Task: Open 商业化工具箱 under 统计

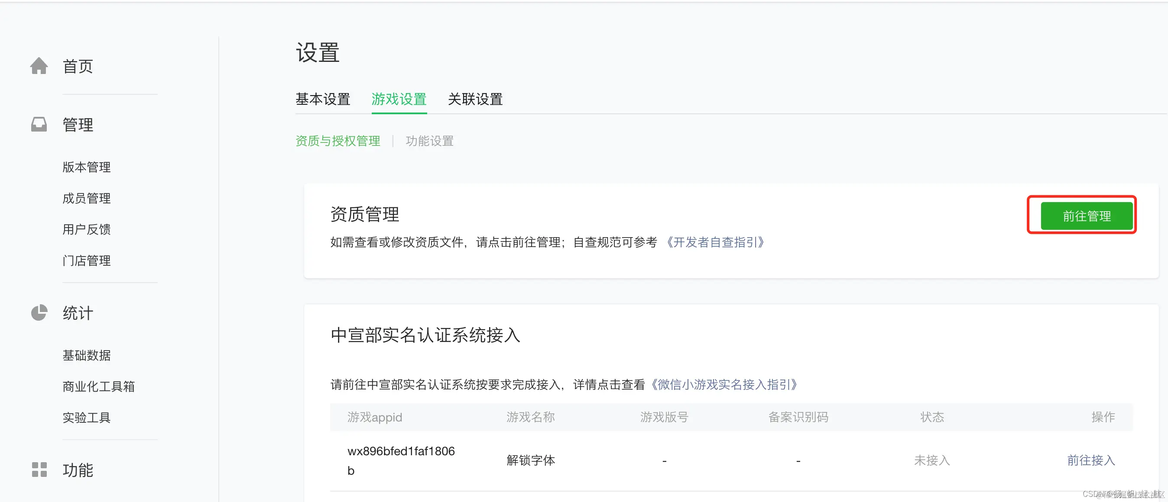Action: [98, 386]
